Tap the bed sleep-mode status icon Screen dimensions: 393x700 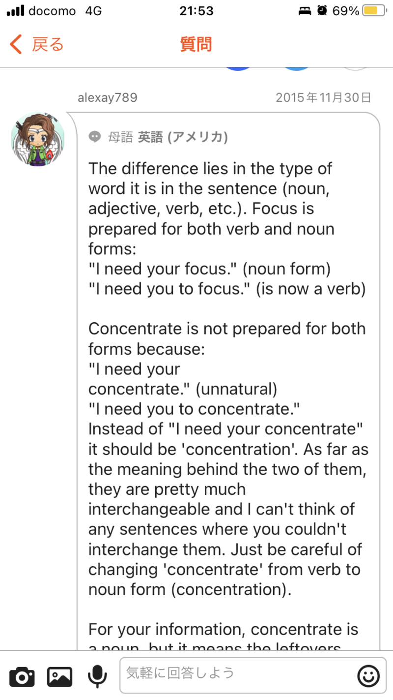[x=305, y=11]
